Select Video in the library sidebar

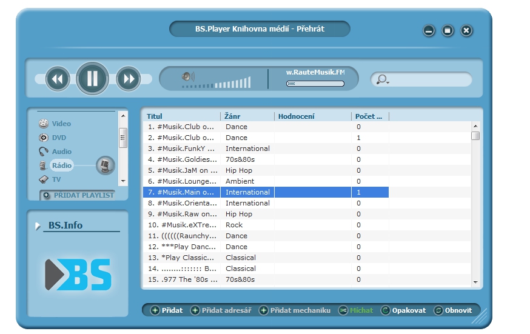pyautogui.click(x=61, y=124)
